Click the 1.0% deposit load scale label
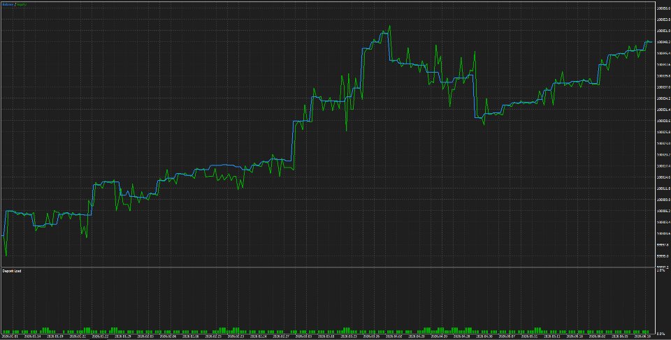The width and height of the screenshot is (671, 340). 661,270
